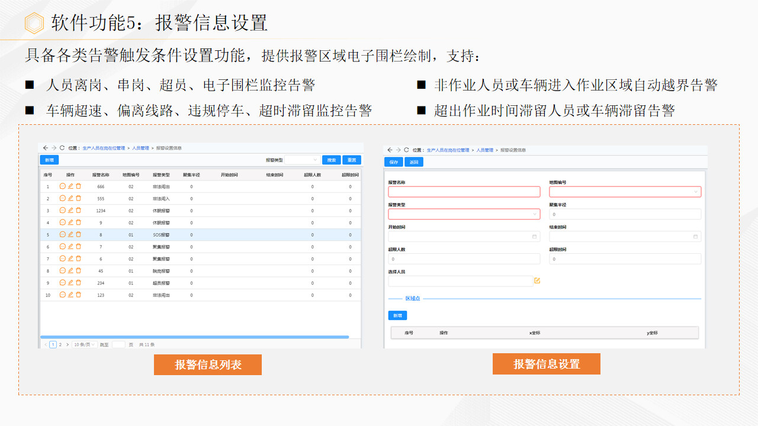The image size is (758, 426).
Task: Open 人员管理 breadcrumb in settings window
Action: [485, 150]
